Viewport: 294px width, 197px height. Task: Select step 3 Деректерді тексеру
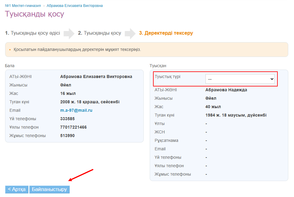pos(166,33)
